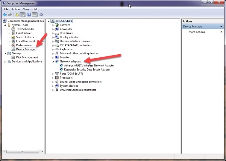The image size is (226, 161).
Task: Click the Show/Hide Console Tree toolbar icon
Action: pyautogui.click(x=22, y=15)
